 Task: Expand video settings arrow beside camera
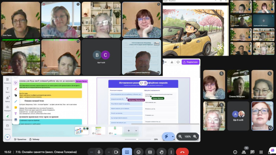click(x=109, y=152)
